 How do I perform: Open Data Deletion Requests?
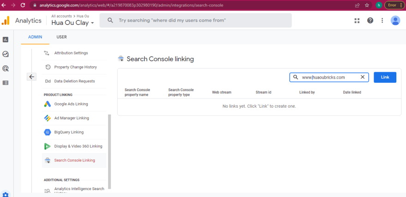(x=75, y=81)
